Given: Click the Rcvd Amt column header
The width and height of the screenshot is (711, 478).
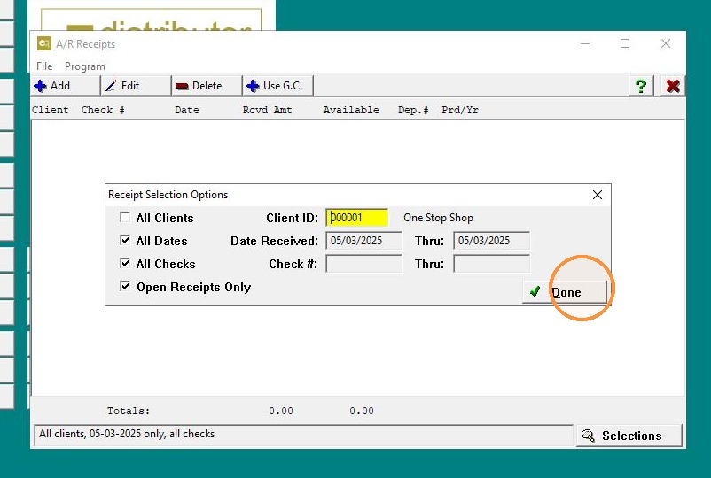Looking at the screenshot, I should click(267, 110).
